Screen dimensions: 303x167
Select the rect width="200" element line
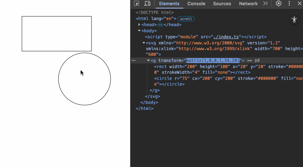coord(229,69)
